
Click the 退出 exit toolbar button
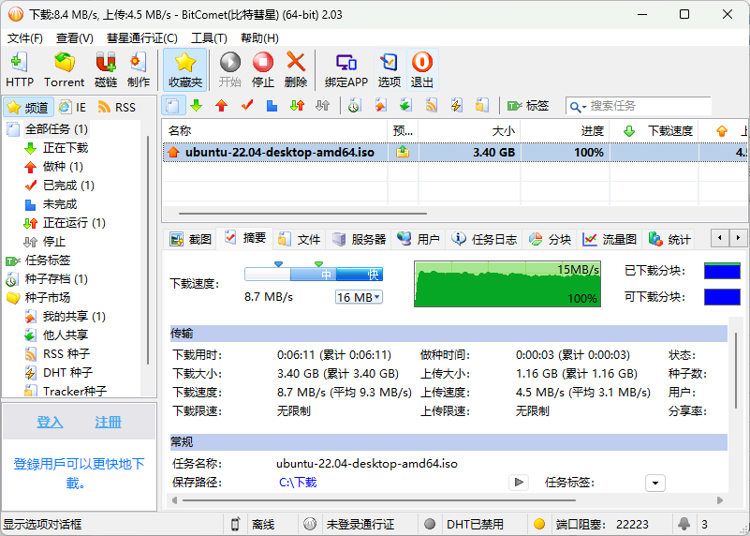click(x=422, y=70)
